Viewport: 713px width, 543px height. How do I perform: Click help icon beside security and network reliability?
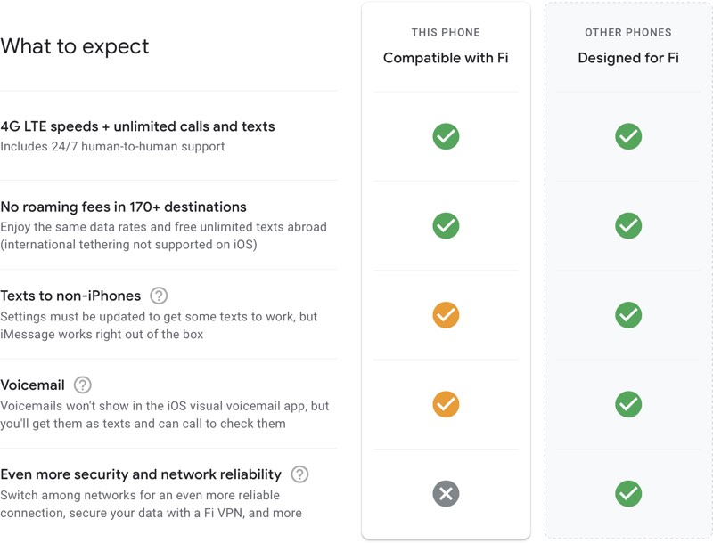(x=299, y=474)
